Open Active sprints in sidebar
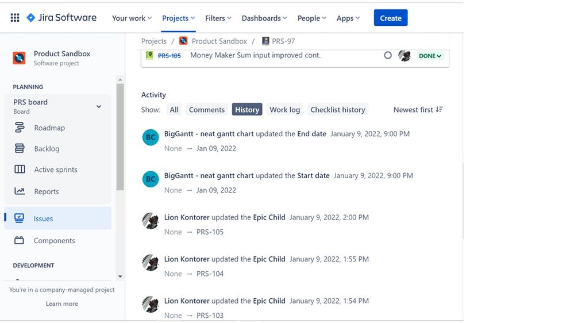This screenshot has width=574, height=323. pyautogui.click(x=56, y=170)
